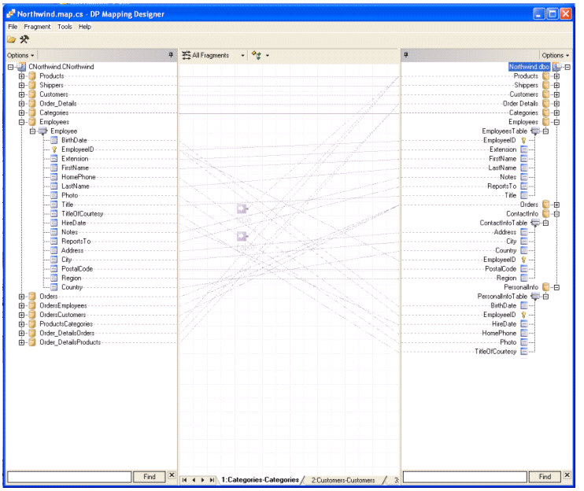
Task: Open the All Fragments dropdown arrow
Action: 242,55
